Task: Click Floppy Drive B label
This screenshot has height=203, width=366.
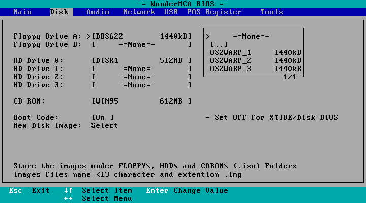Action: coord(47,45)
